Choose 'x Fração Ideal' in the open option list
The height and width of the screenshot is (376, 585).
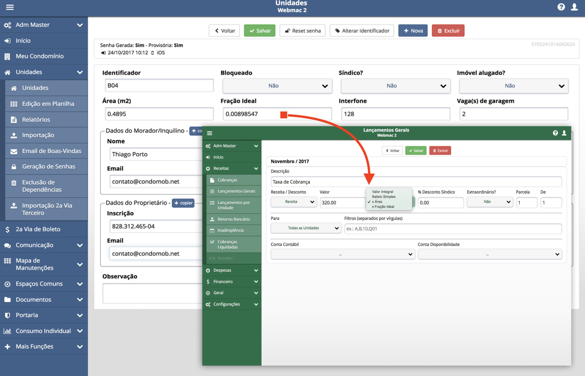click(383, 207)
